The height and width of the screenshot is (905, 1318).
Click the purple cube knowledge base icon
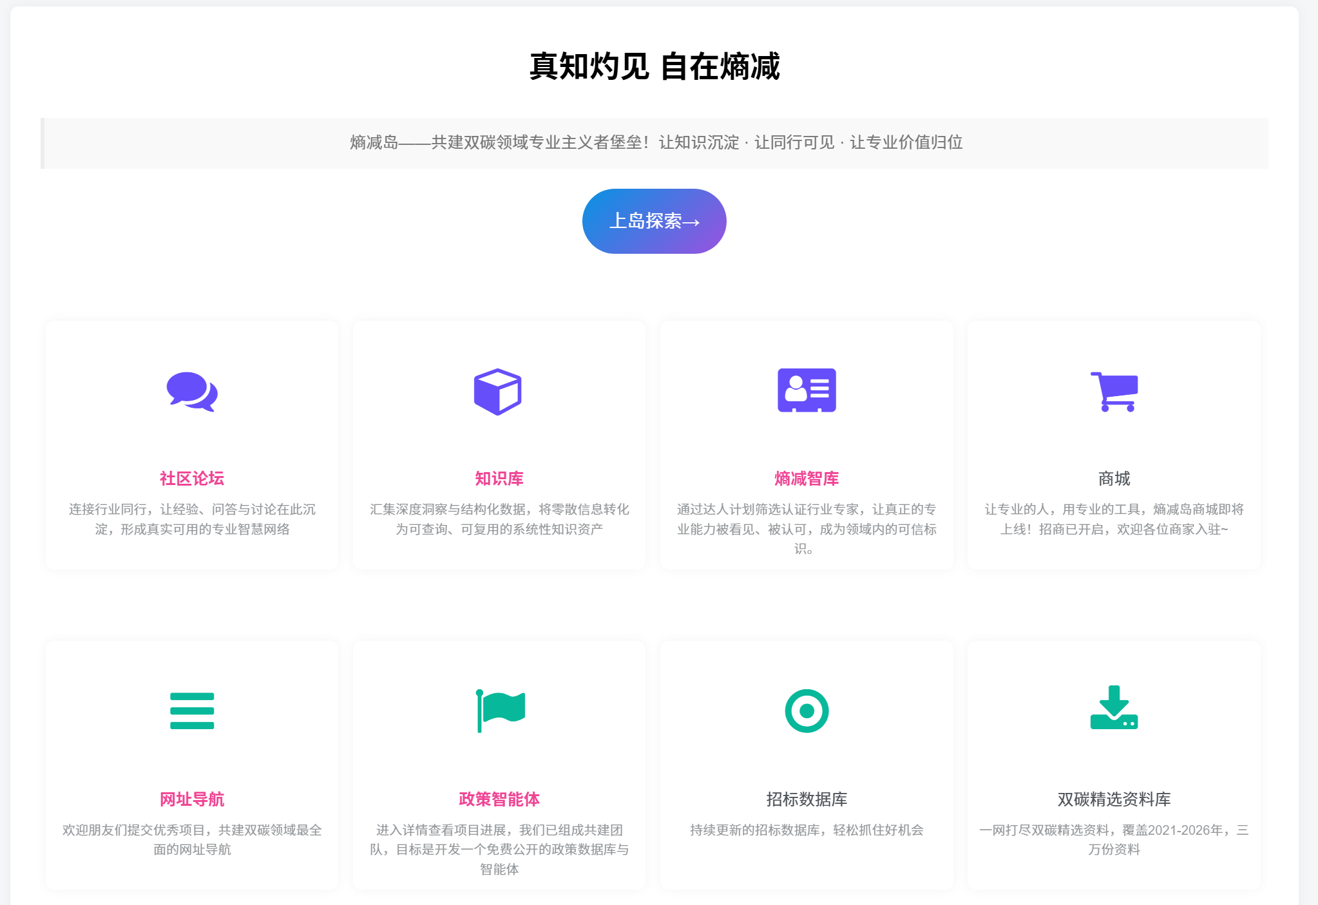(498, 392)
